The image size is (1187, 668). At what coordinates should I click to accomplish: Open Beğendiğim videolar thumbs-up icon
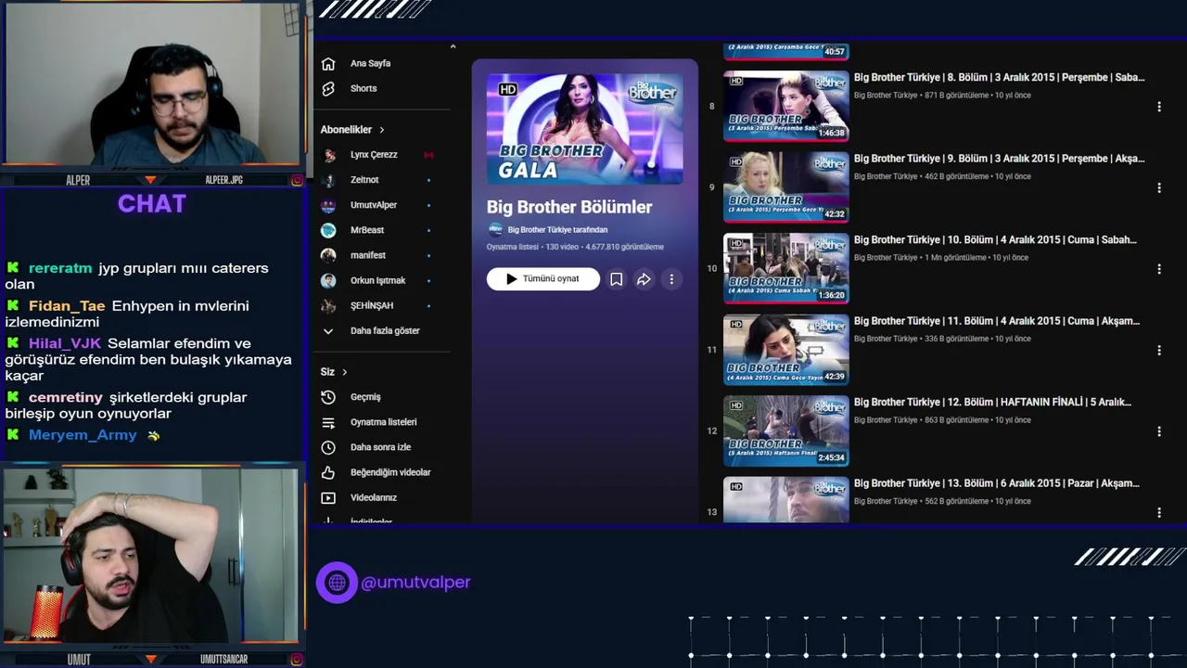click(x=328, y=472)
